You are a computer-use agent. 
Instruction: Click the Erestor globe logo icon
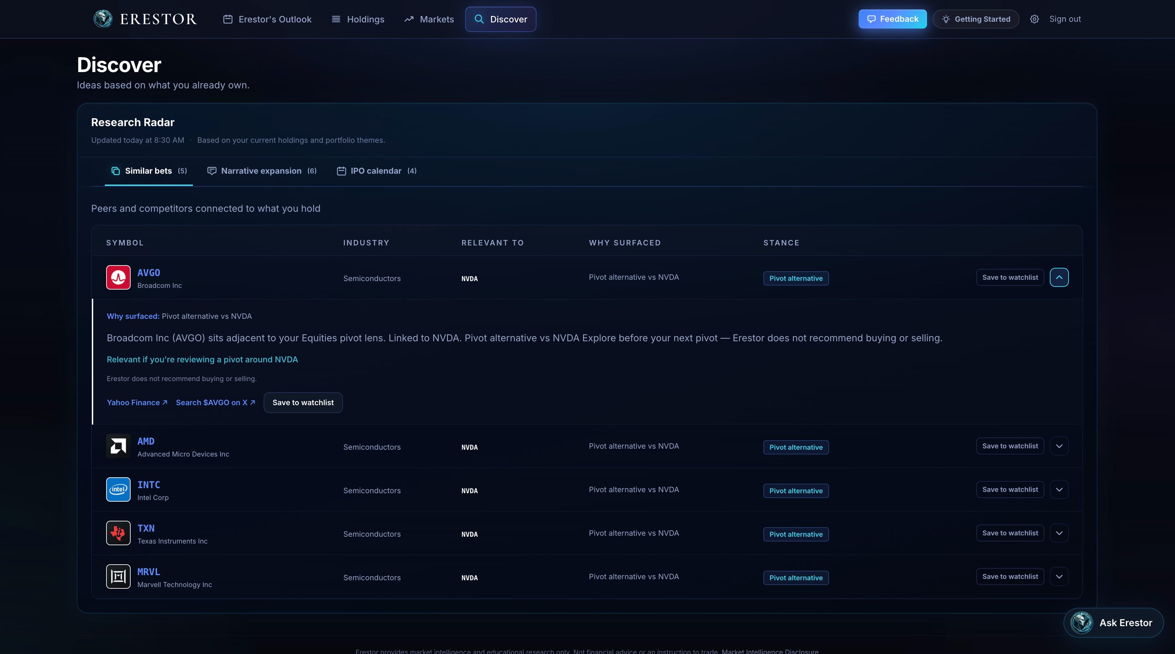103,19
